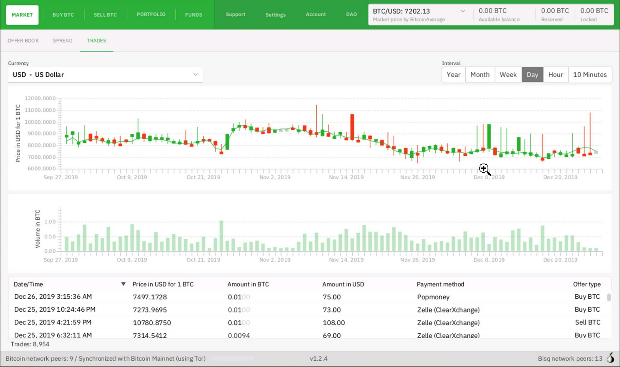620x367 pixels.
Task: Sort by Price in USD for 1 BTC column
Action: click(x=163, y=284)
